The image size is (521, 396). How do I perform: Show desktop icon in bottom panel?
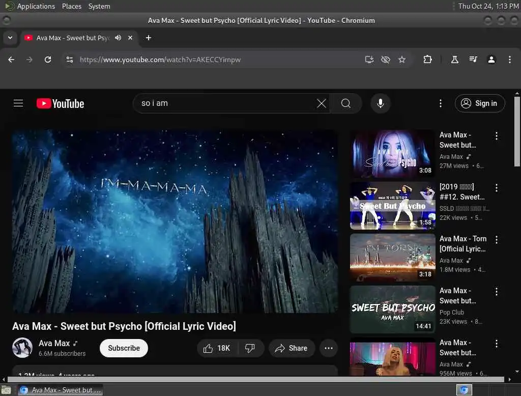(6, 390)
